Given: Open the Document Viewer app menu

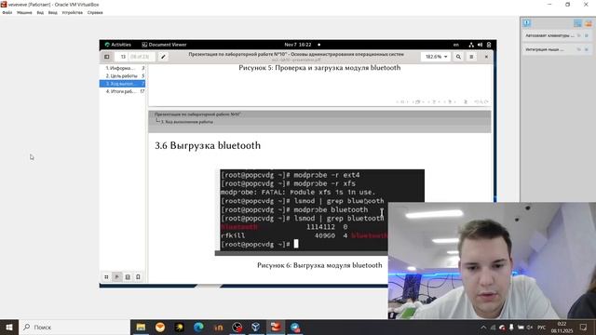Looking at the screenshot, I should [164, 45].
